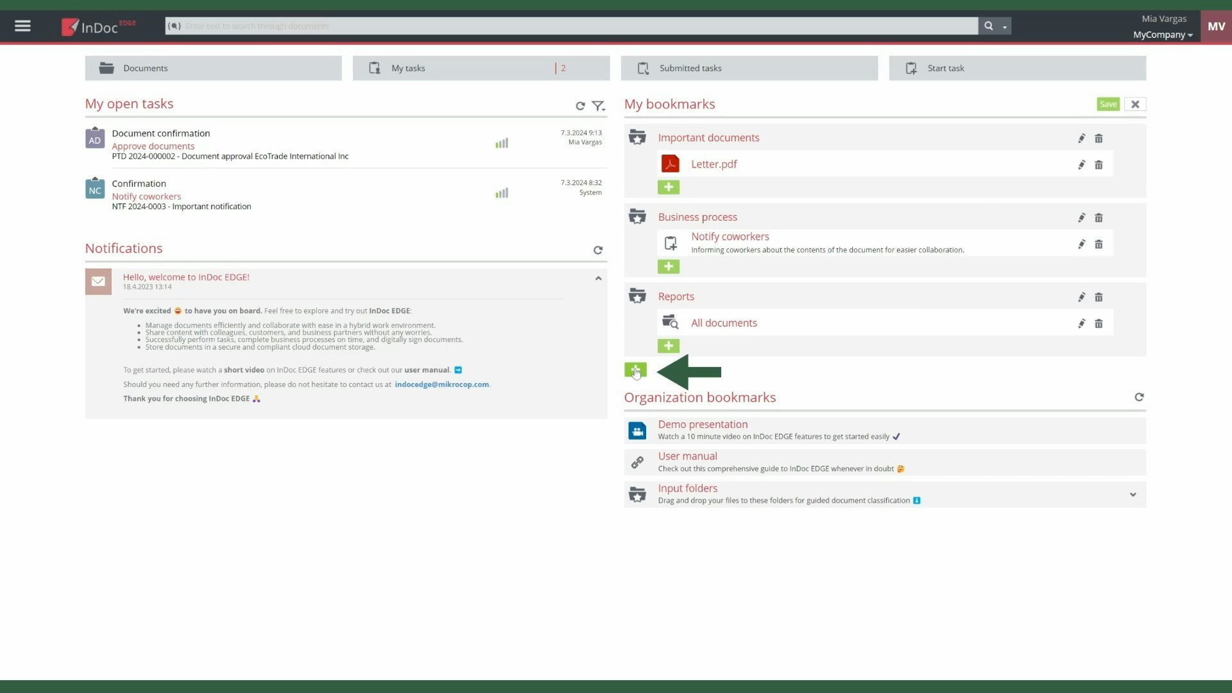Open the MyCompany dropdown

click(1162, 35)
